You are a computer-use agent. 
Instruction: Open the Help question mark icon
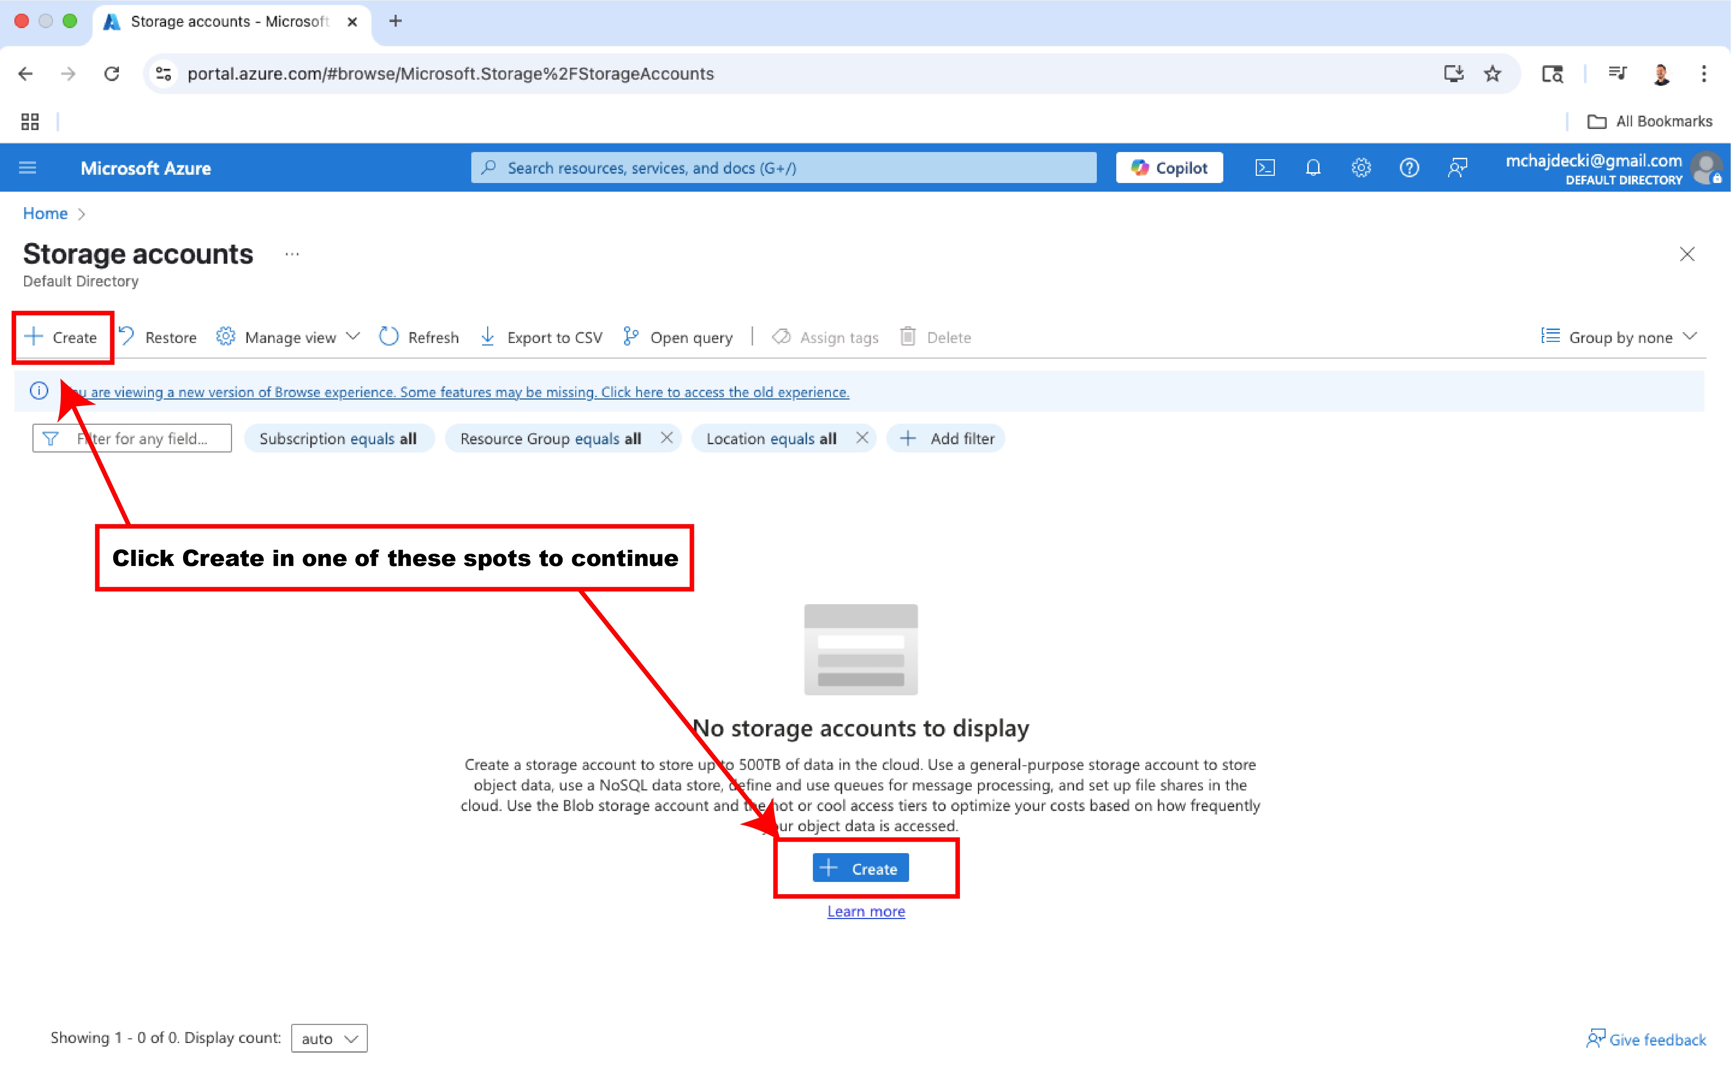1409,168
